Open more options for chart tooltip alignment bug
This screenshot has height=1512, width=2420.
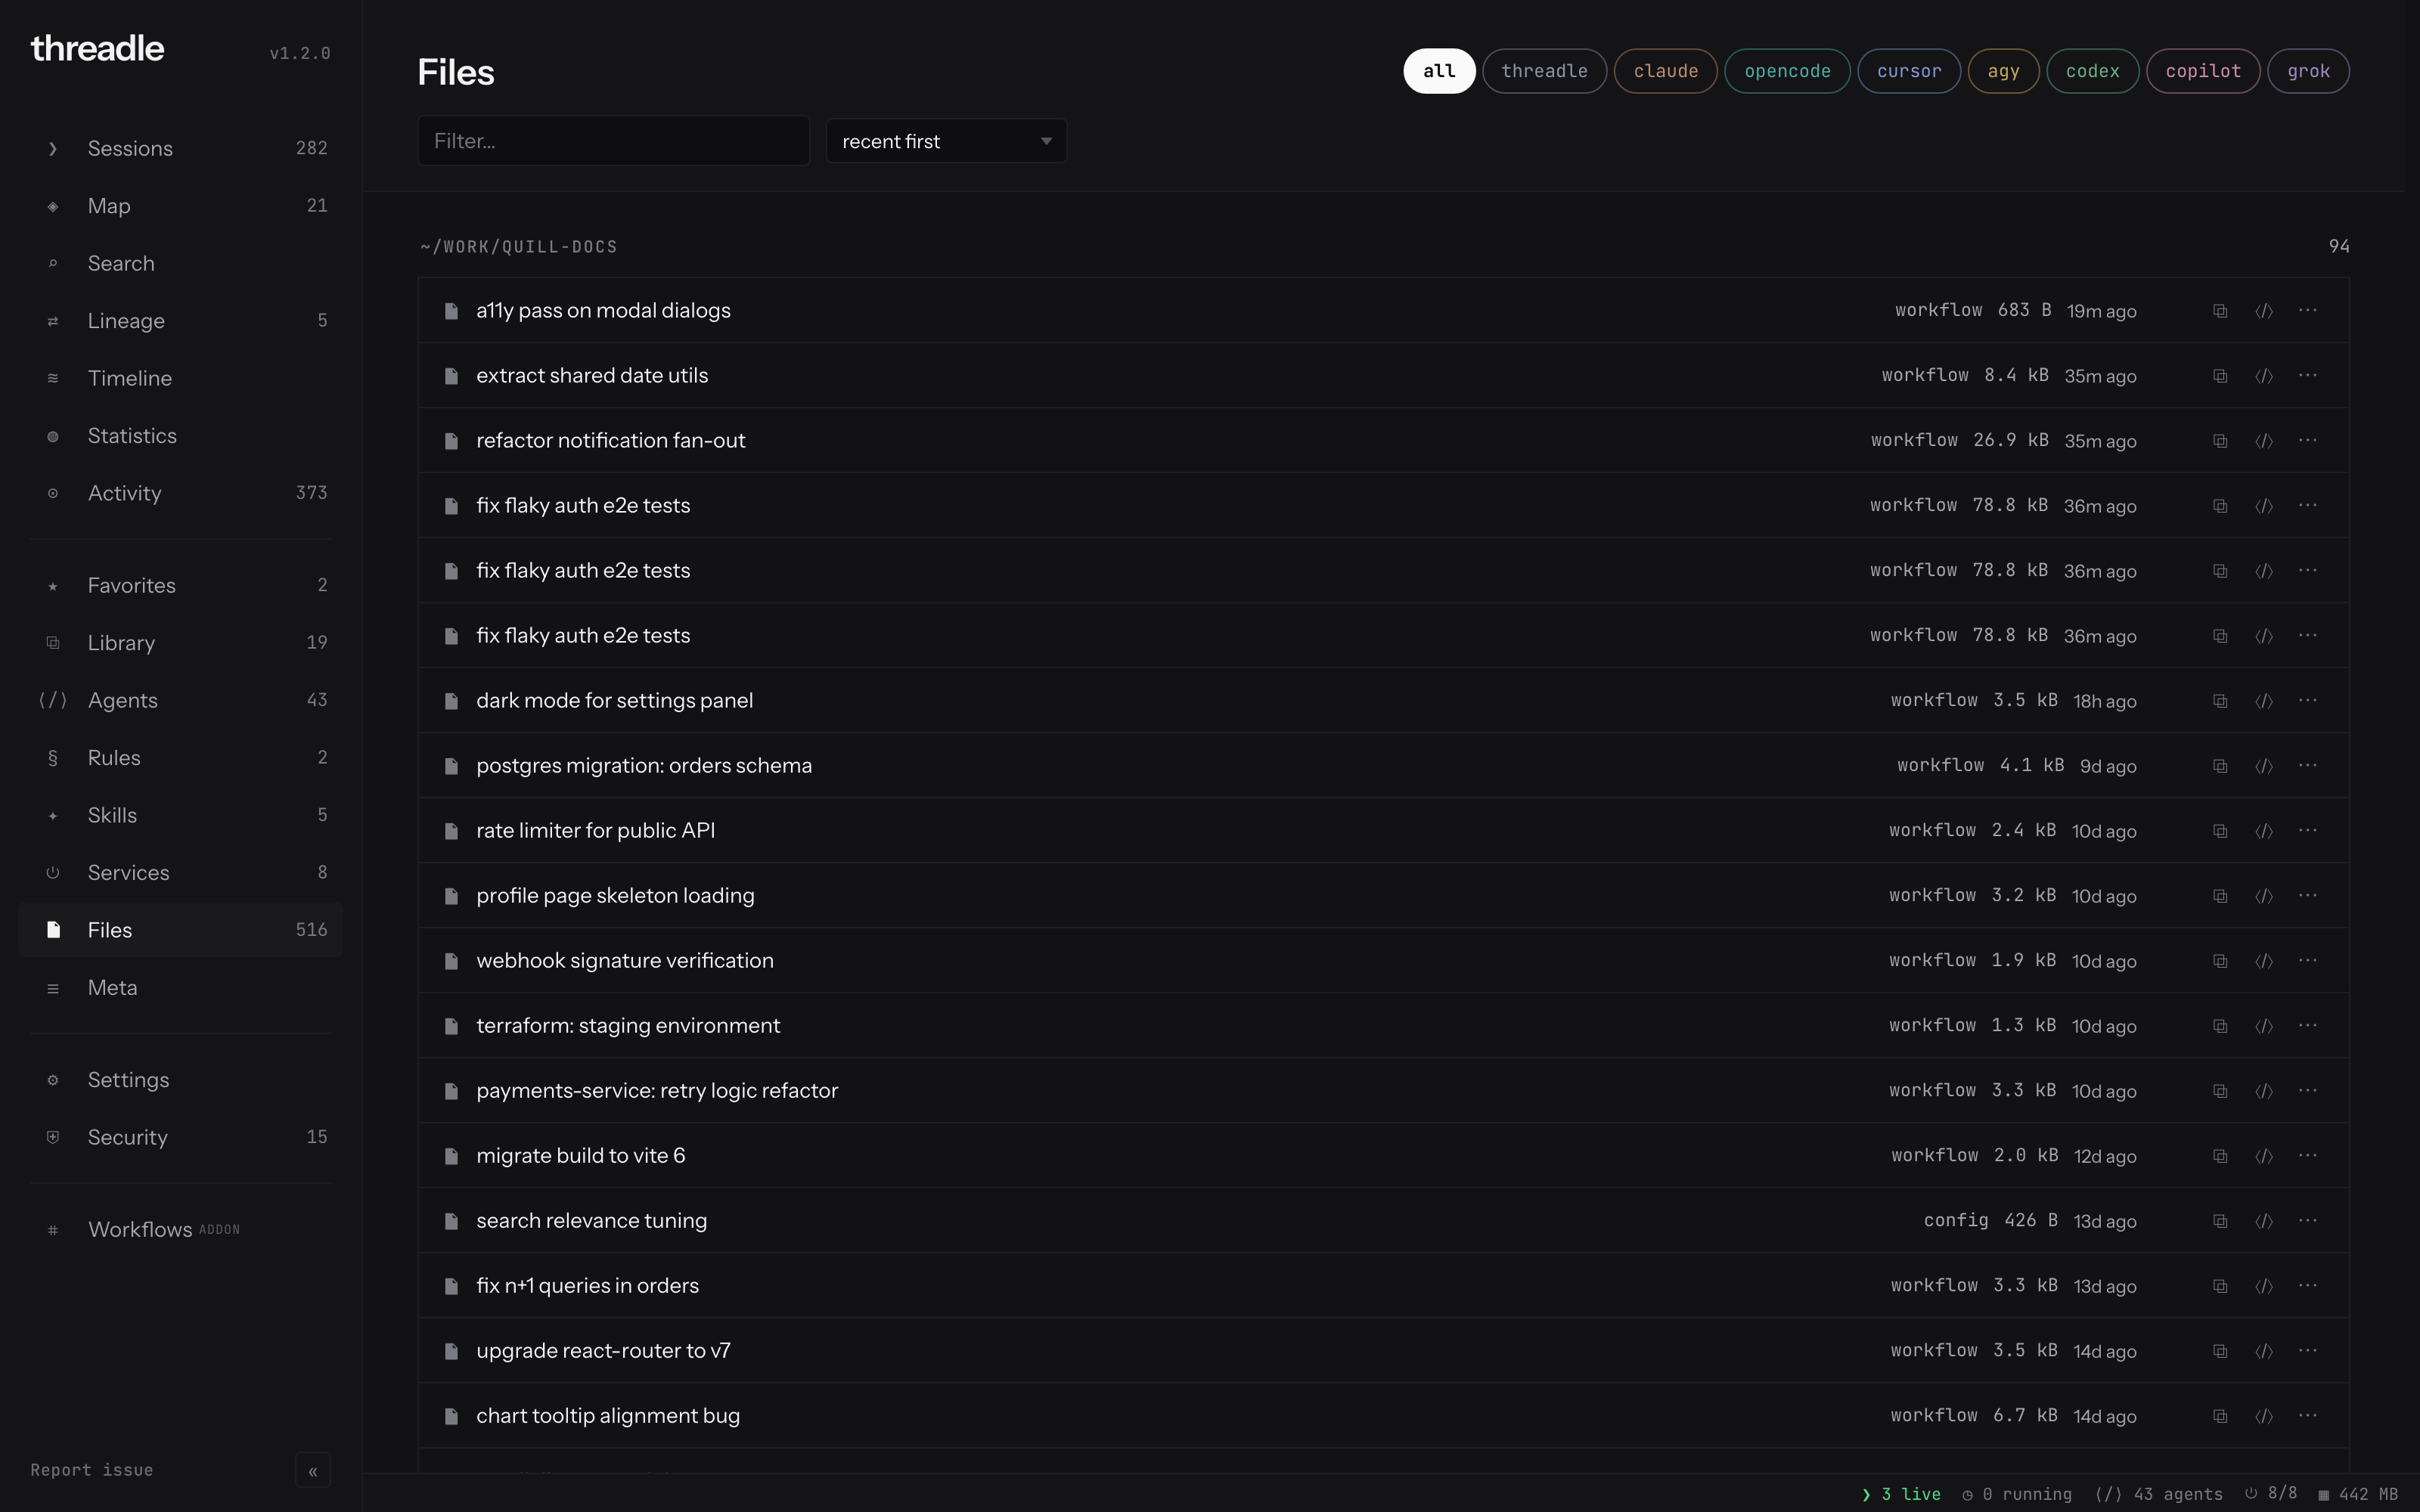(x=2308, y=1415)
